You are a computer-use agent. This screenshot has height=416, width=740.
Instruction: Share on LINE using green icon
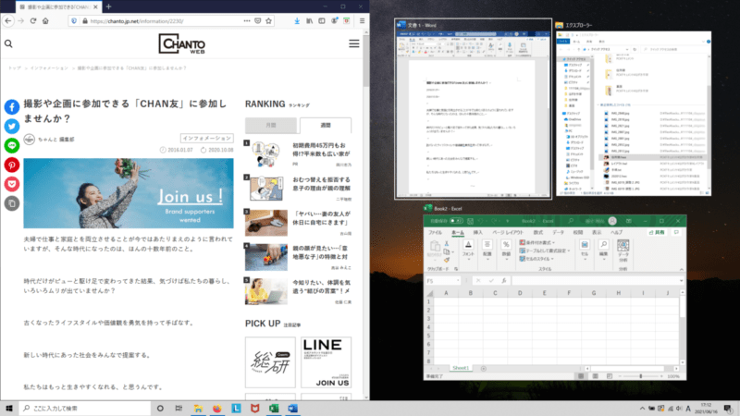coord(13,145)
